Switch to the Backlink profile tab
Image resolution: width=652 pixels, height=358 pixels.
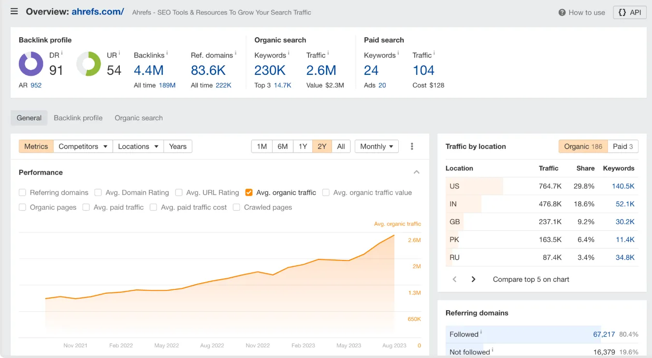pos(78,118)
